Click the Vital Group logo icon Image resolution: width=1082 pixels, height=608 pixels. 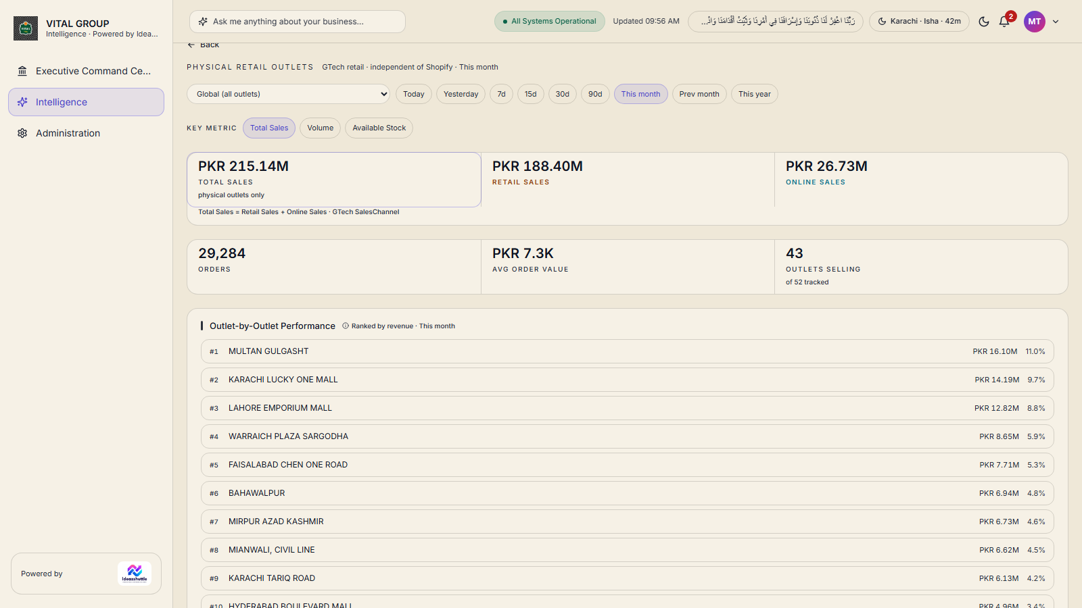26,28
